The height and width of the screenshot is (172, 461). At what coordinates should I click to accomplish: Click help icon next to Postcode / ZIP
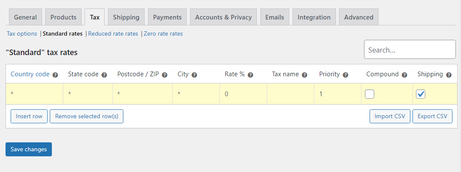click(165, 75)
